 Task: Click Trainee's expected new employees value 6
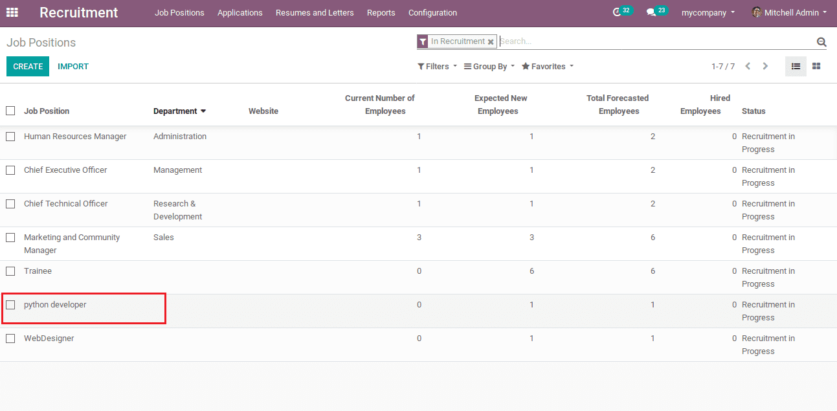click(531, 271)
